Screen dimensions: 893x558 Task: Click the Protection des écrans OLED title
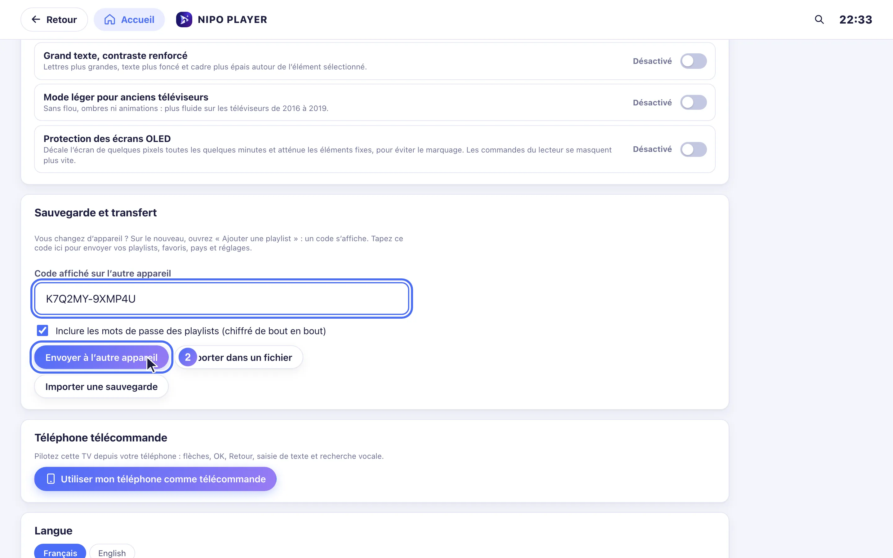(107, 139)
